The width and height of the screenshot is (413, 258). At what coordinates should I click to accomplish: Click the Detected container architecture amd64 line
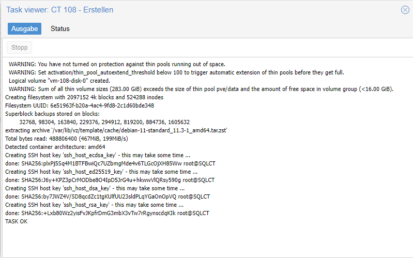coord(55,147)
